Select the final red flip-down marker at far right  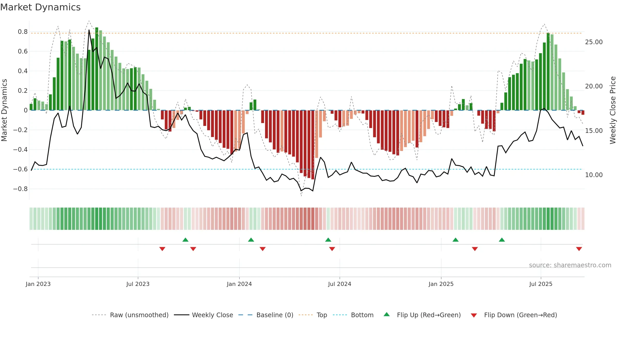point(579,249)
